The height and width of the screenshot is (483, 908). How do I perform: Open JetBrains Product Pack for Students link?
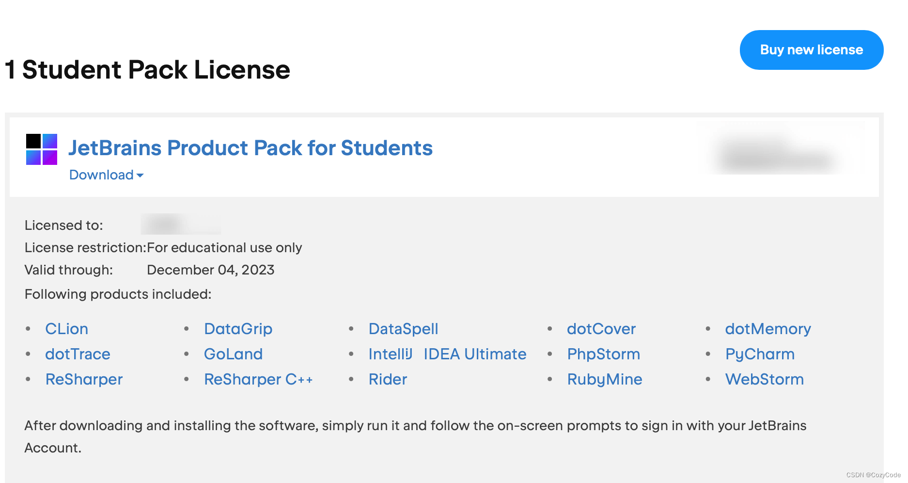(250, 148)
